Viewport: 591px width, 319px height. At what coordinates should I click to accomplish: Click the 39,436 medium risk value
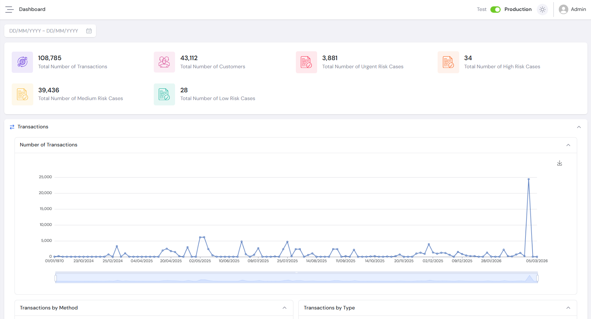point(49,90)
